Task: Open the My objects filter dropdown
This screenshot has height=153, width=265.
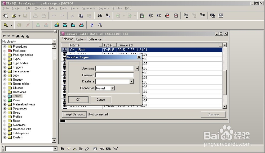Action: [54, 41]
